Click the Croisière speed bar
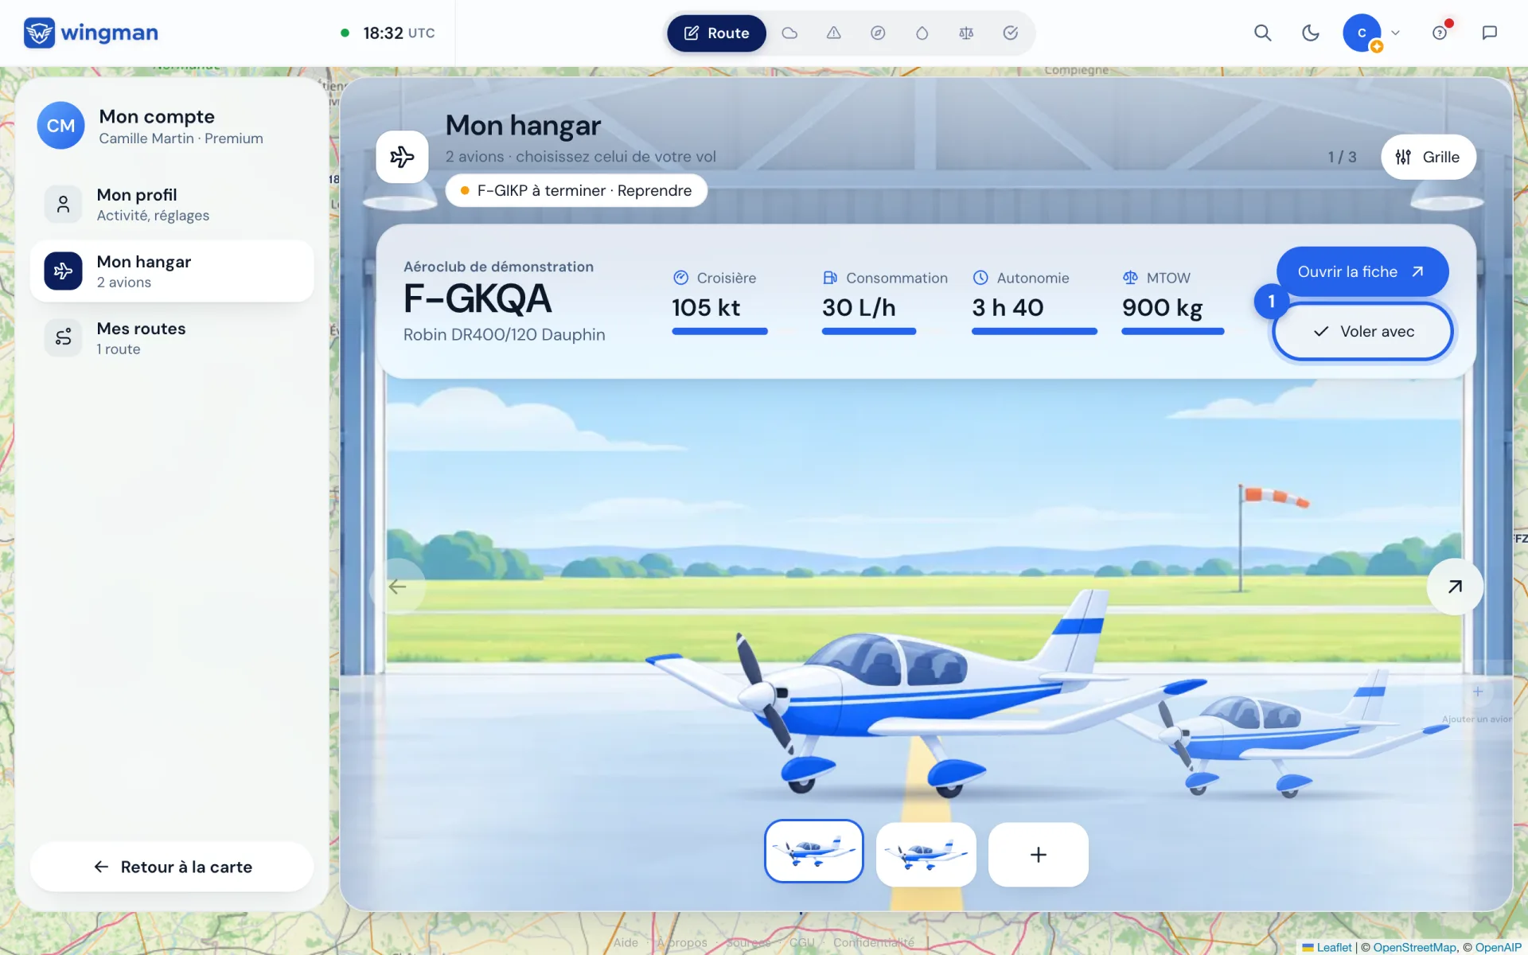 (719, 331)
